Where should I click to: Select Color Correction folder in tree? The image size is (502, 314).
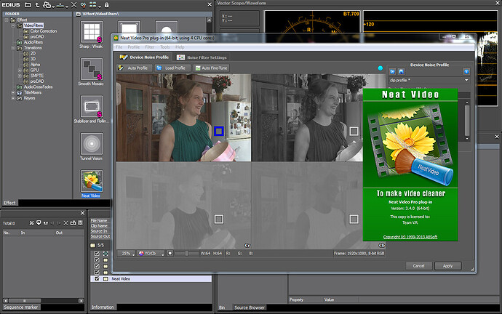[x=44, y=31]
